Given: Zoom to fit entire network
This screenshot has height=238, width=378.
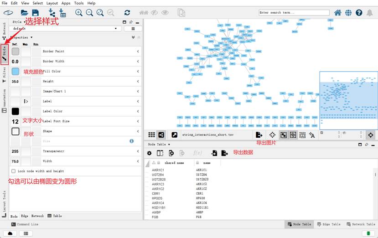Looking at the screenshot, I should [x=100, y=13].
